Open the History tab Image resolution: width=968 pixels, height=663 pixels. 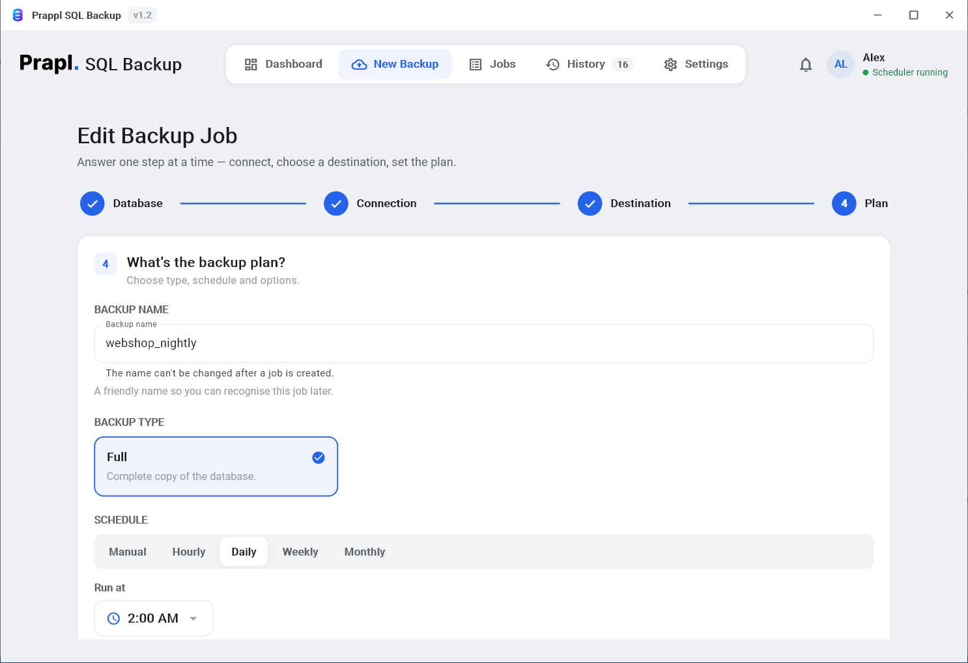coord(589,64)
